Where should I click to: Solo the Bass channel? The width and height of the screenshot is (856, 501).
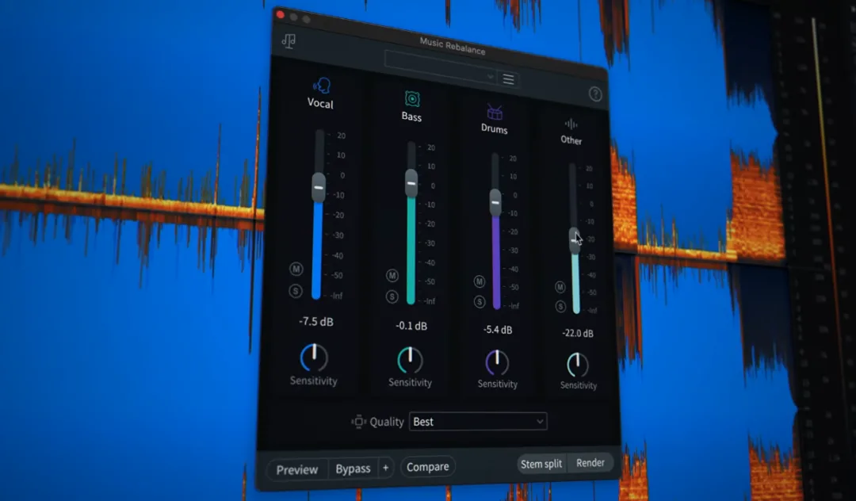[x=392, y=296]
